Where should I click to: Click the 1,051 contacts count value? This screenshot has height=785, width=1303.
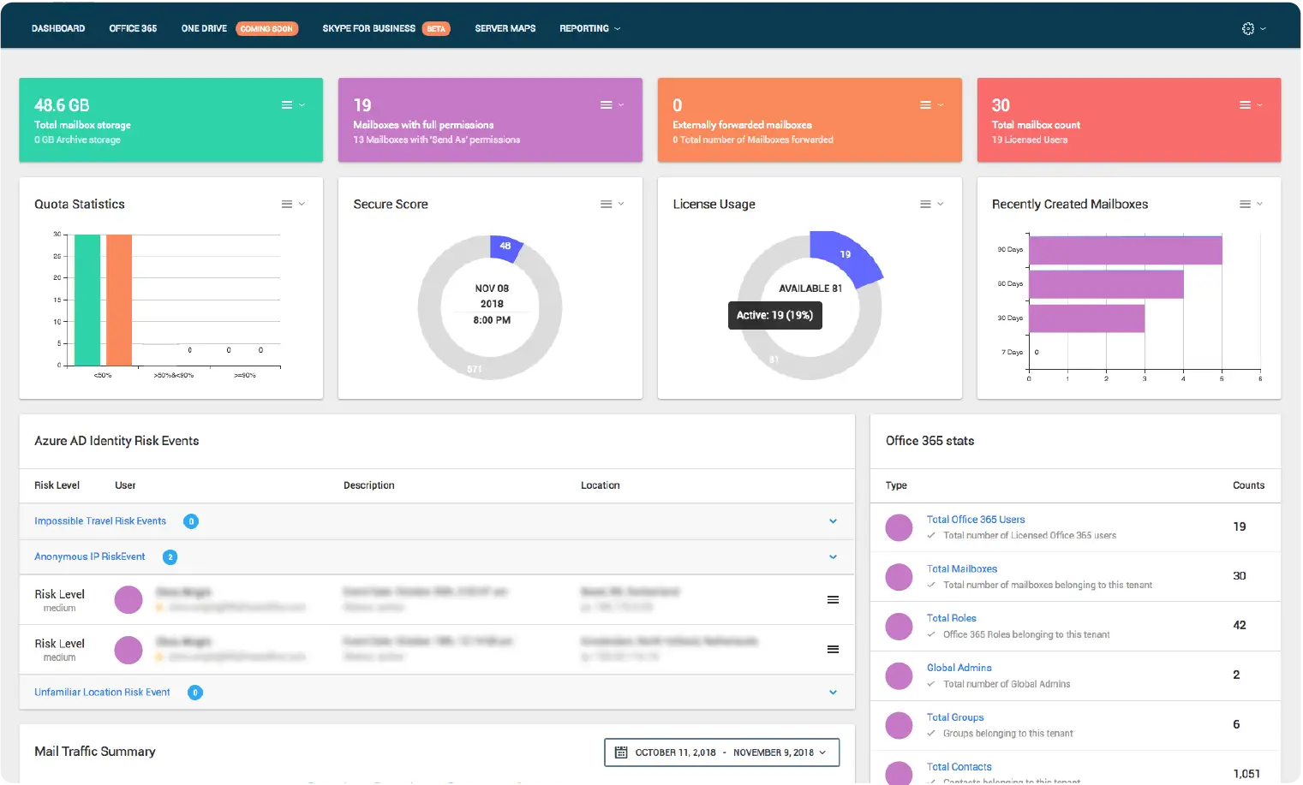coord(1246,774)
